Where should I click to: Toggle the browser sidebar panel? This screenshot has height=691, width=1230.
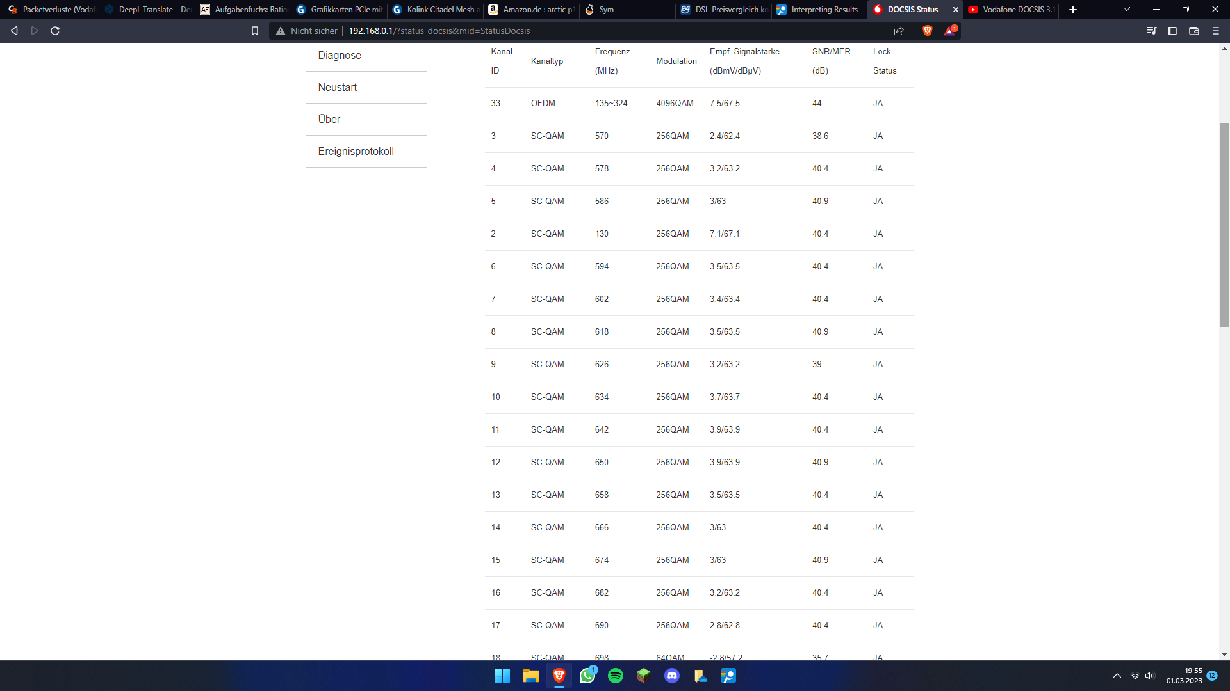click(1173, 30)
